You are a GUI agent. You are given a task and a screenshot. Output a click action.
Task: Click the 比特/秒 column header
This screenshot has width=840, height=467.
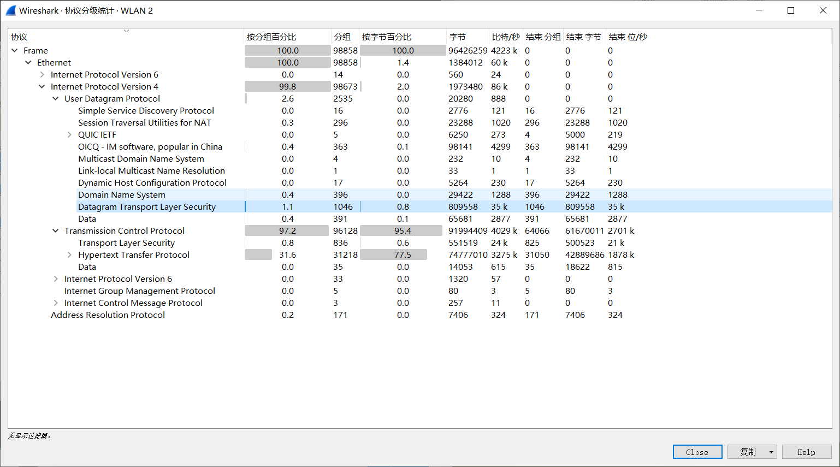click(506, 37)
